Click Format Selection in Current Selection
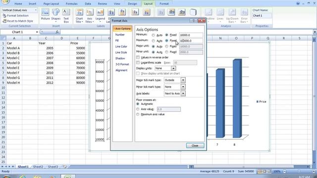The width and height of the screenshot is (317, 178). point(15,15)
